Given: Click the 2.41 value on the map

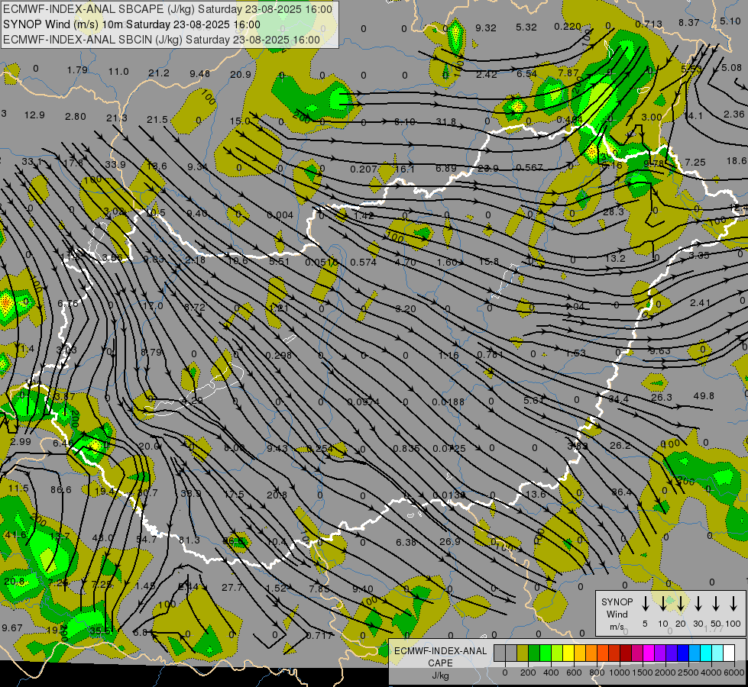Looking at the screenshot, I should (x=701, y=303).
